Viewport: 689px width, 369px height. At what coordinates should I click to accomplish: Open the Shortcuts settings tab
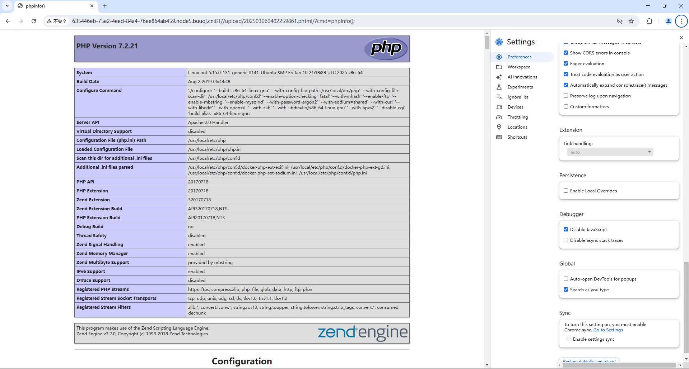(x=522, y=137)
